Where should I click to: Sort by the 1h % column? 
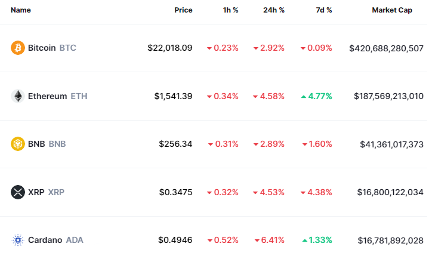point(230,10)
